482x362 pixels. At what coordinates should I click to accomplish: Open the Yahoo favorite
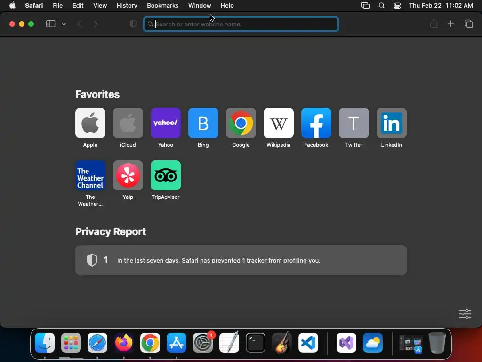tap(165, 123)
